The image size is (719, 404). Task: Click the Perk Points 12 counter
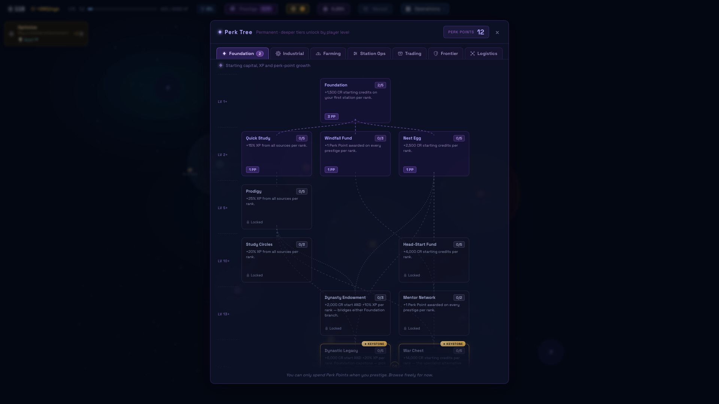[466, 32]
